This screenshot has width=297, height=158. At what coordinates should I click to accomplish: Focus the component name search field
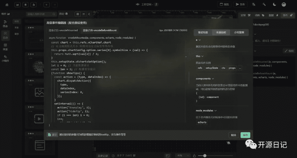[41, 14]
